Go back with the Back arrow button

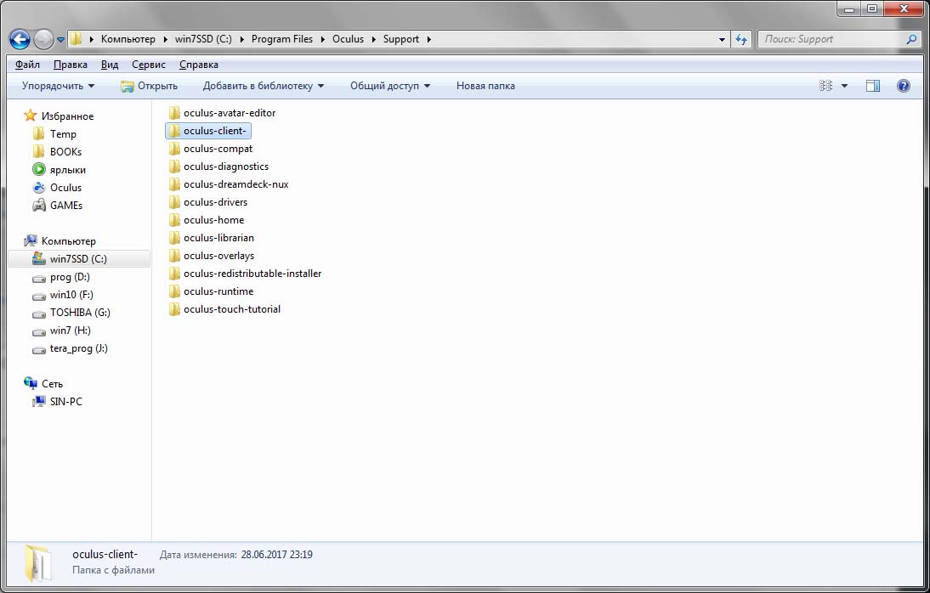(20, 39)
